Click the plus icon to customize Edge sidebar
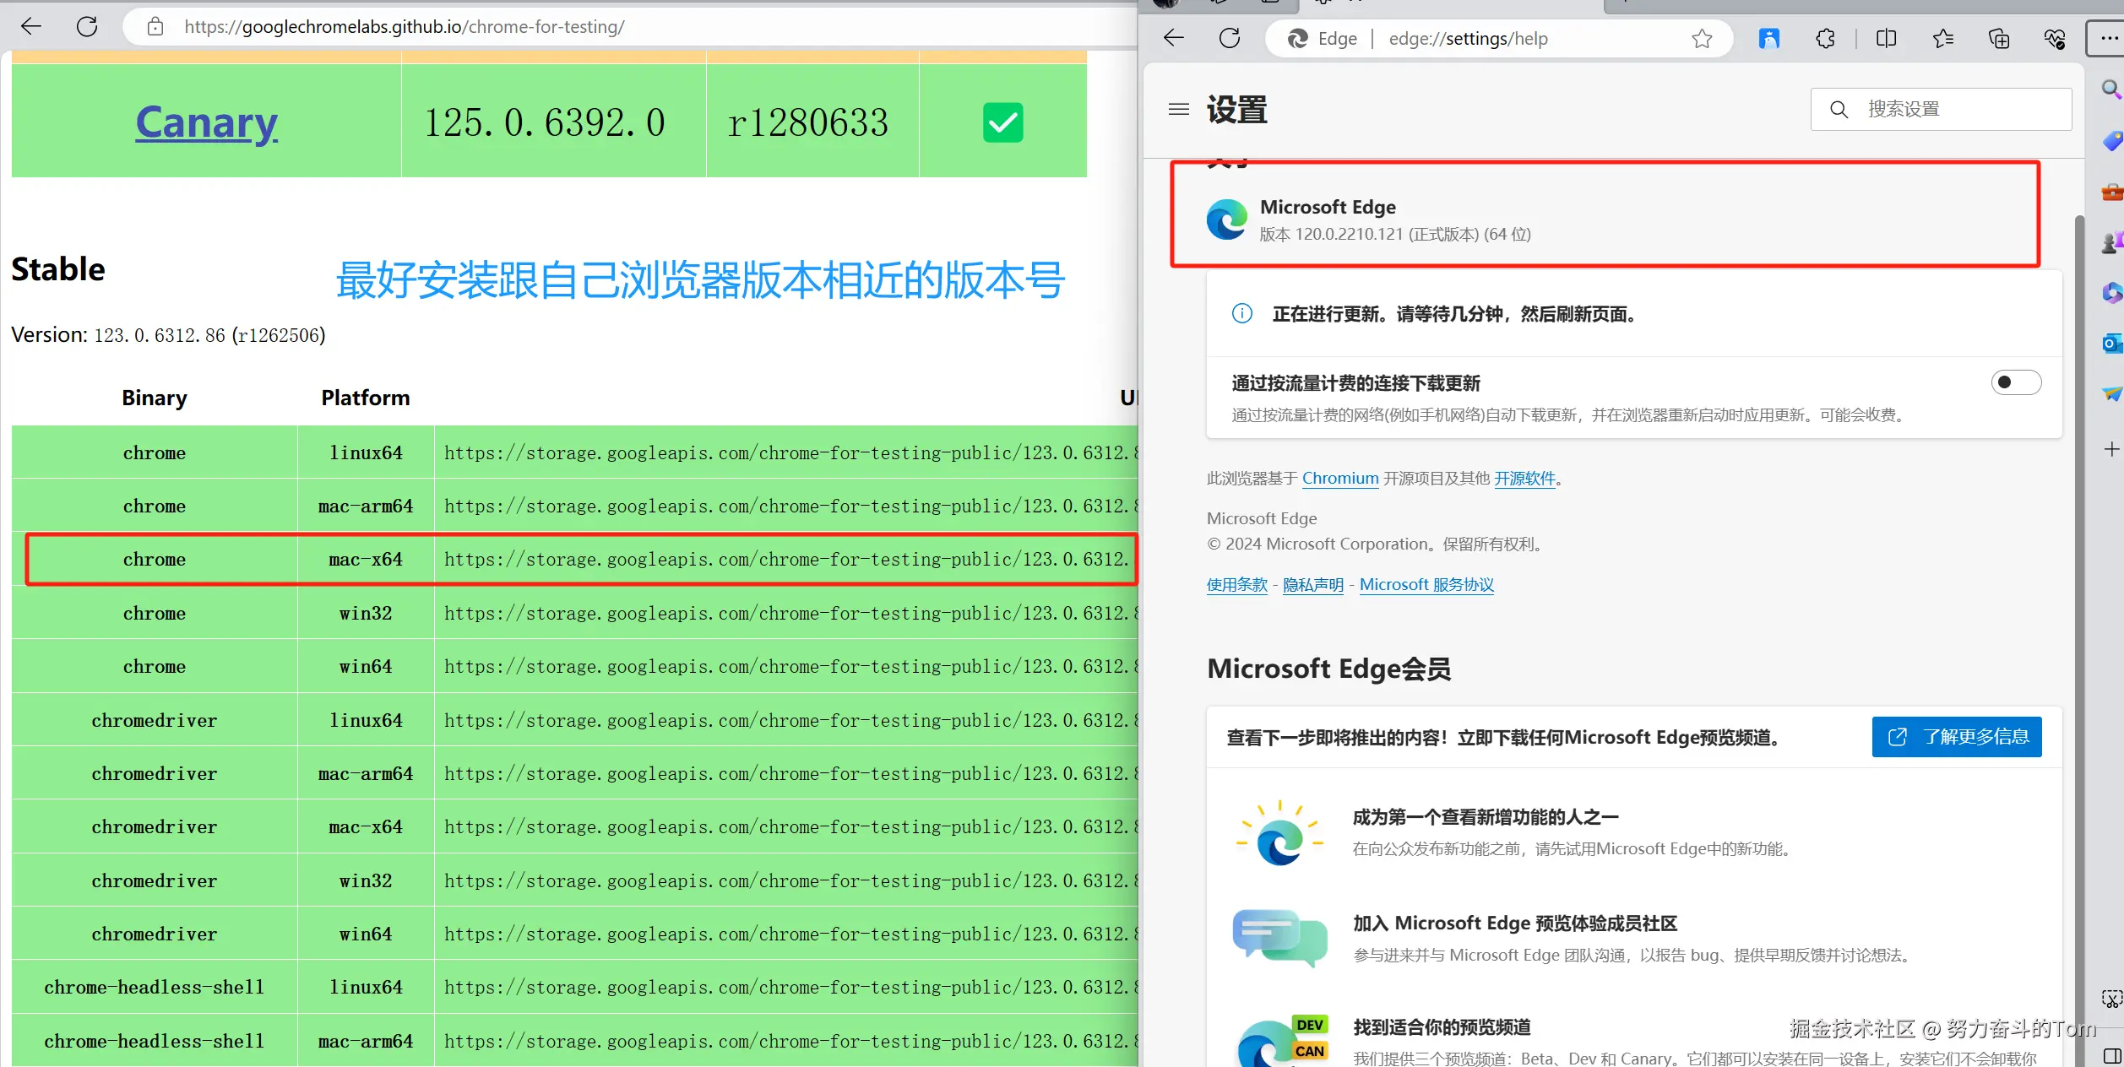 click(2112, 449)
